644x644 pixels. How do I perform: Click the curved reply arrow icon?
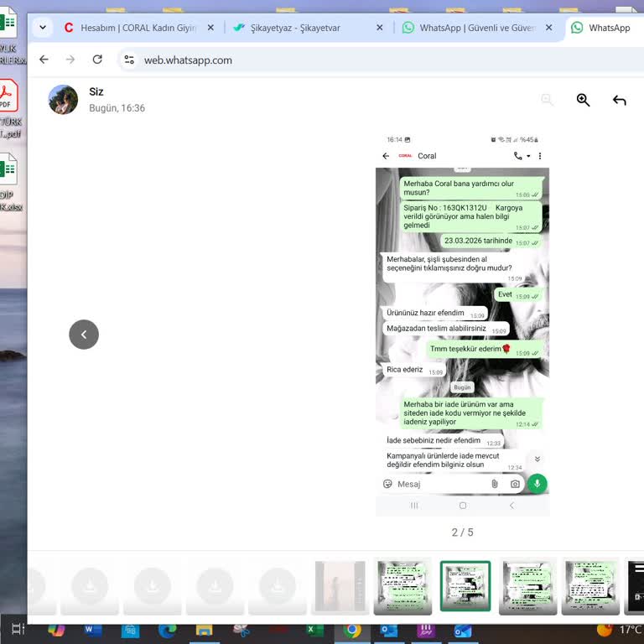[x=620, y=100]
